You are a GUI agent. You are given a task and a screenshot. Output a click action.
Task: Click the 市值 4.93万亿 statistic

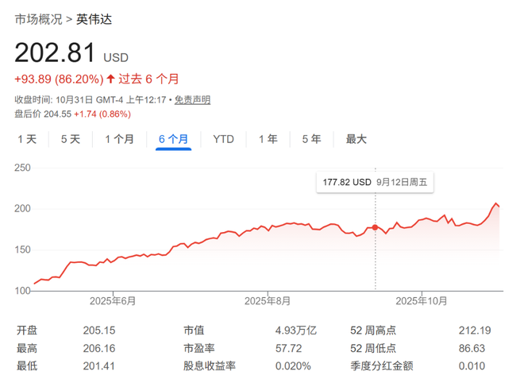point(296,331)
